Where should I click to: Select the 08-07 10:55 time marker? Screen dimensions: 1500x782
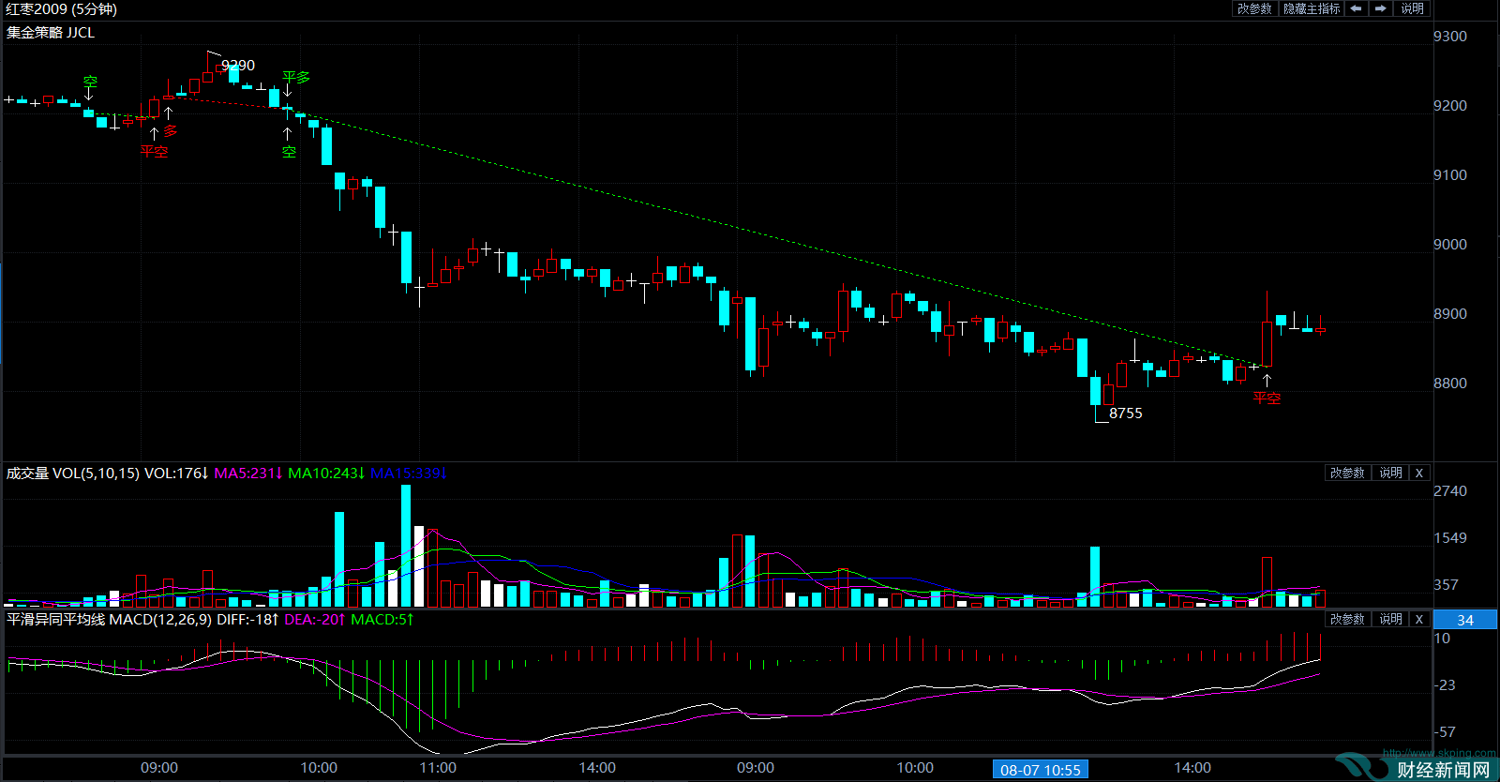(1041, 770)
